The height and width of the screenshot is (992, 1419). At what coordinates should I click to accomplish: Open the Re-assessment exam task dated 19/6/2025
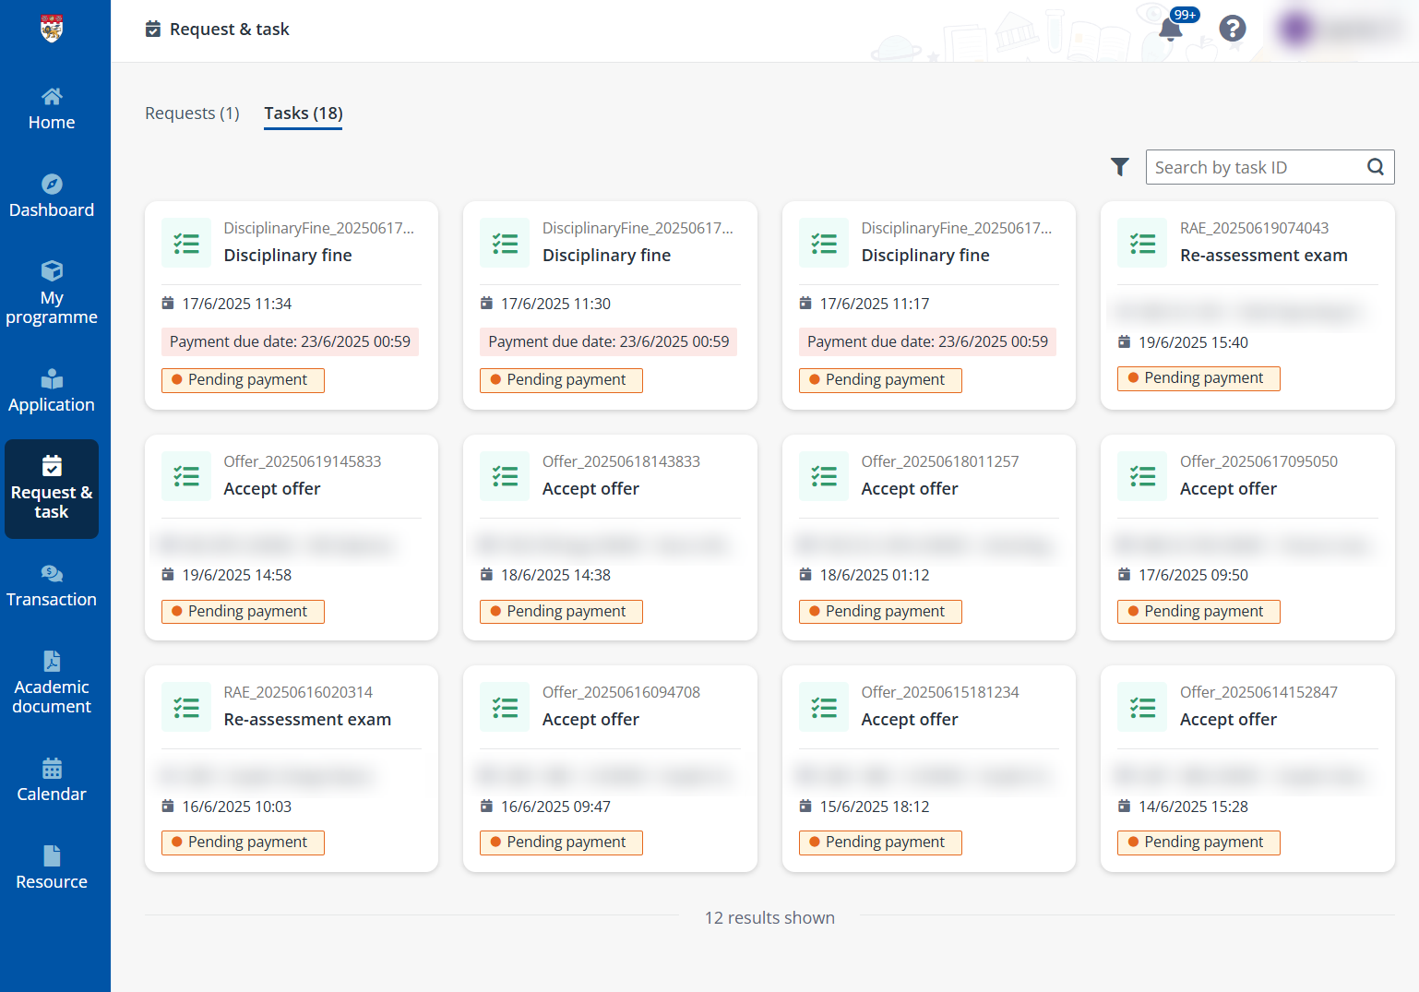[1264, 255]
